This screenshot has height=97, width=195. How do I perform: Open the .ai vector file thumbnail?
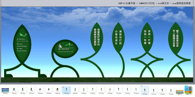[x=180, y=92]
